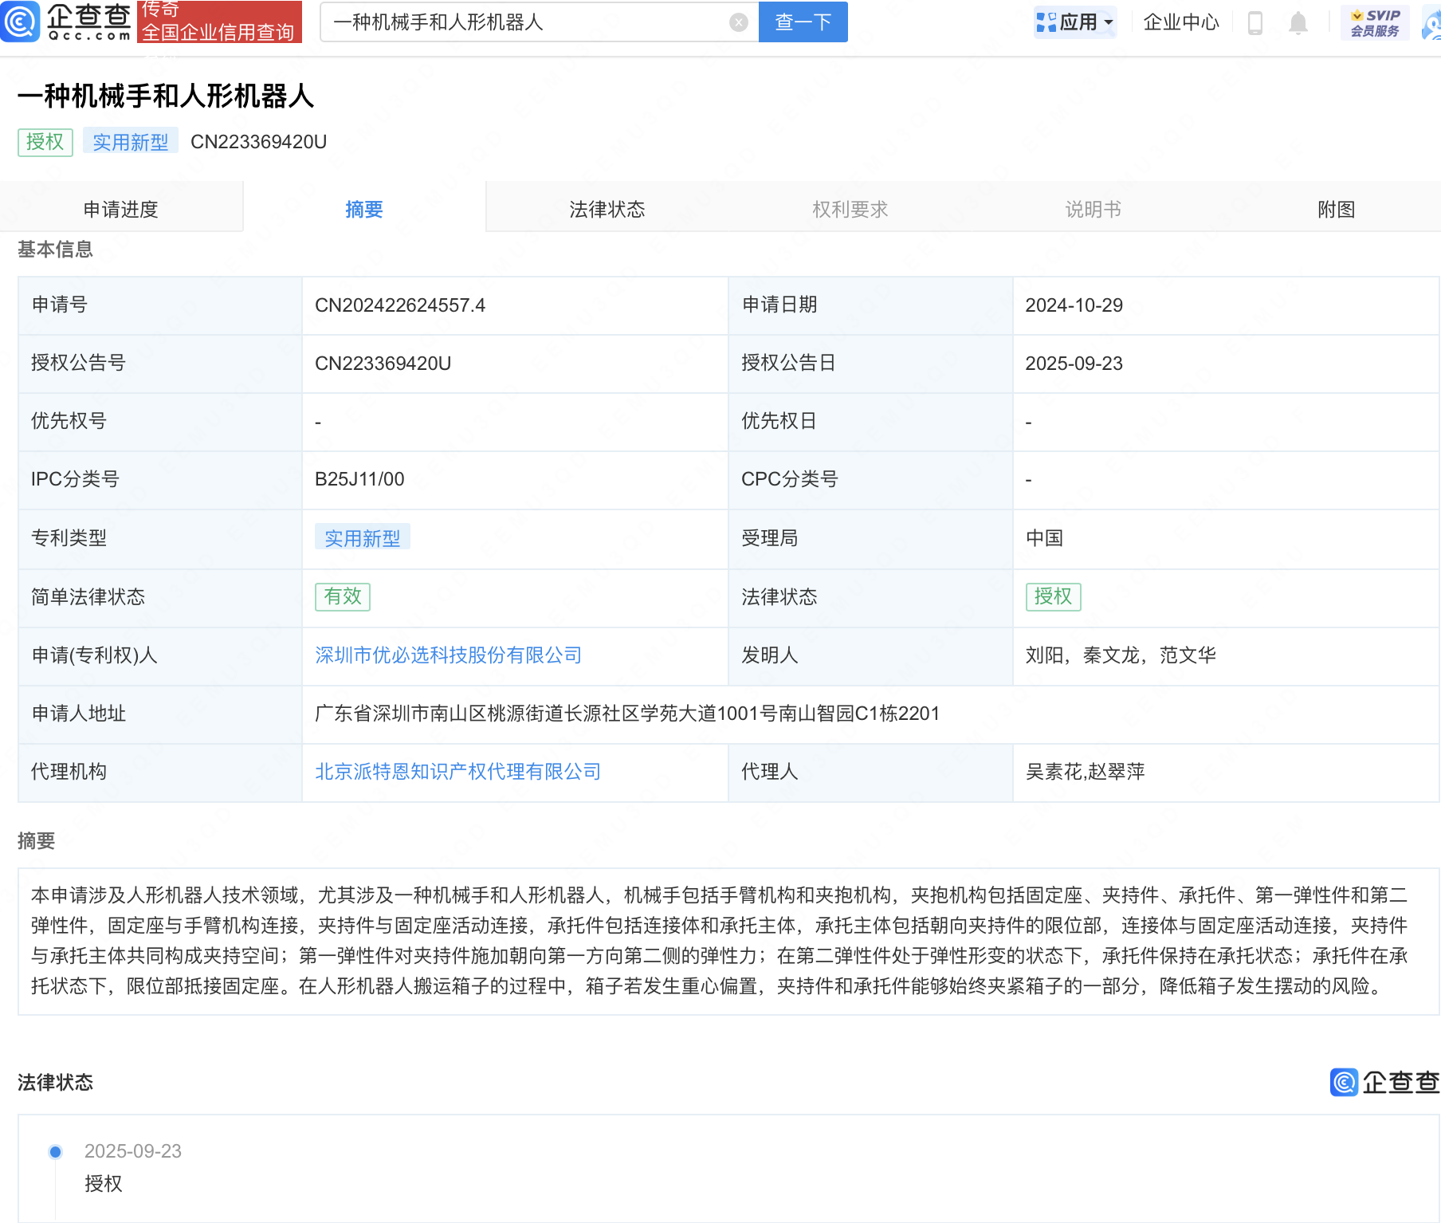Clear the search box with X icon

[739, 22]
